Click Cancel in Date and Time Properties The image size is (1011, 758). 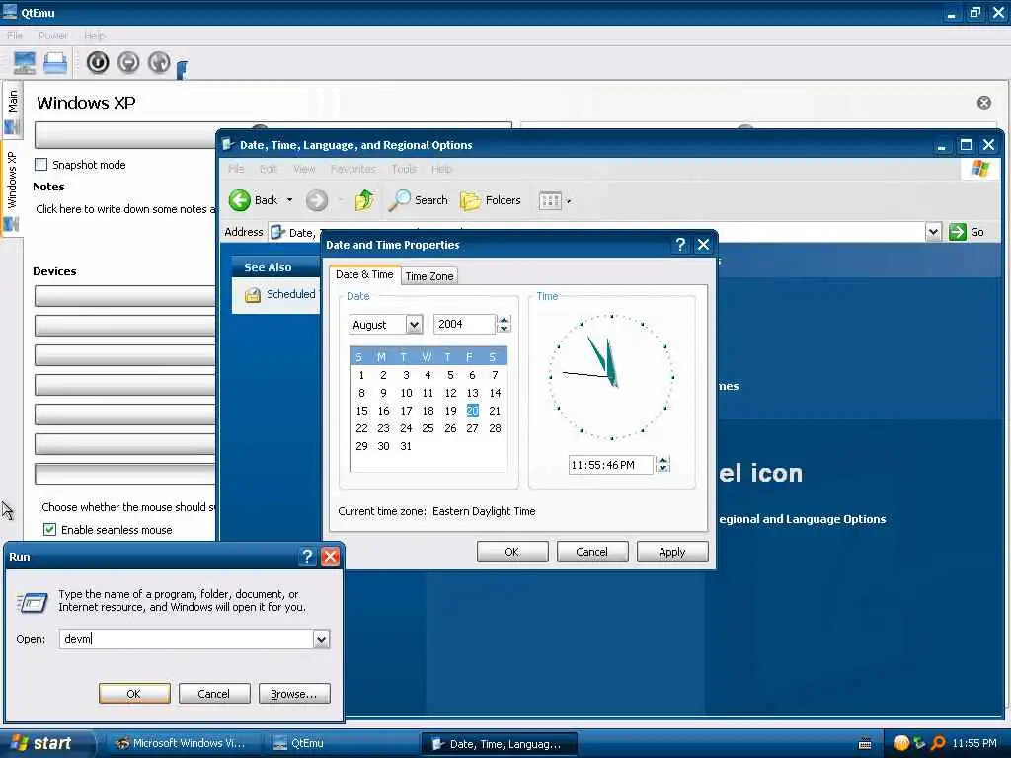click(x=592, y=552)
